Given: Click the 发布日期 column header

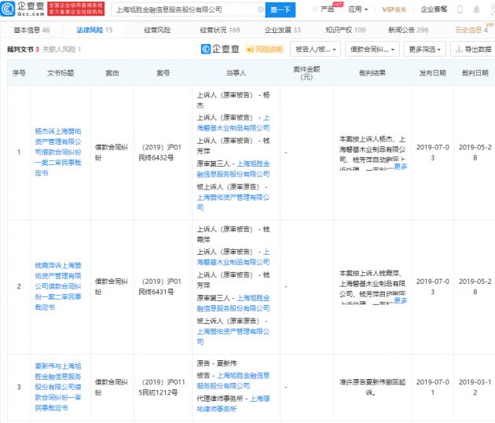Looking at the screenshot, I should coord(433,73).
